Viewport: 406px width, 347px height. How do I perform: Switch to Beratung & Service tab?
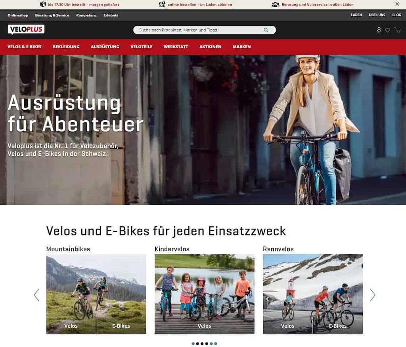[x=52, y=15]
